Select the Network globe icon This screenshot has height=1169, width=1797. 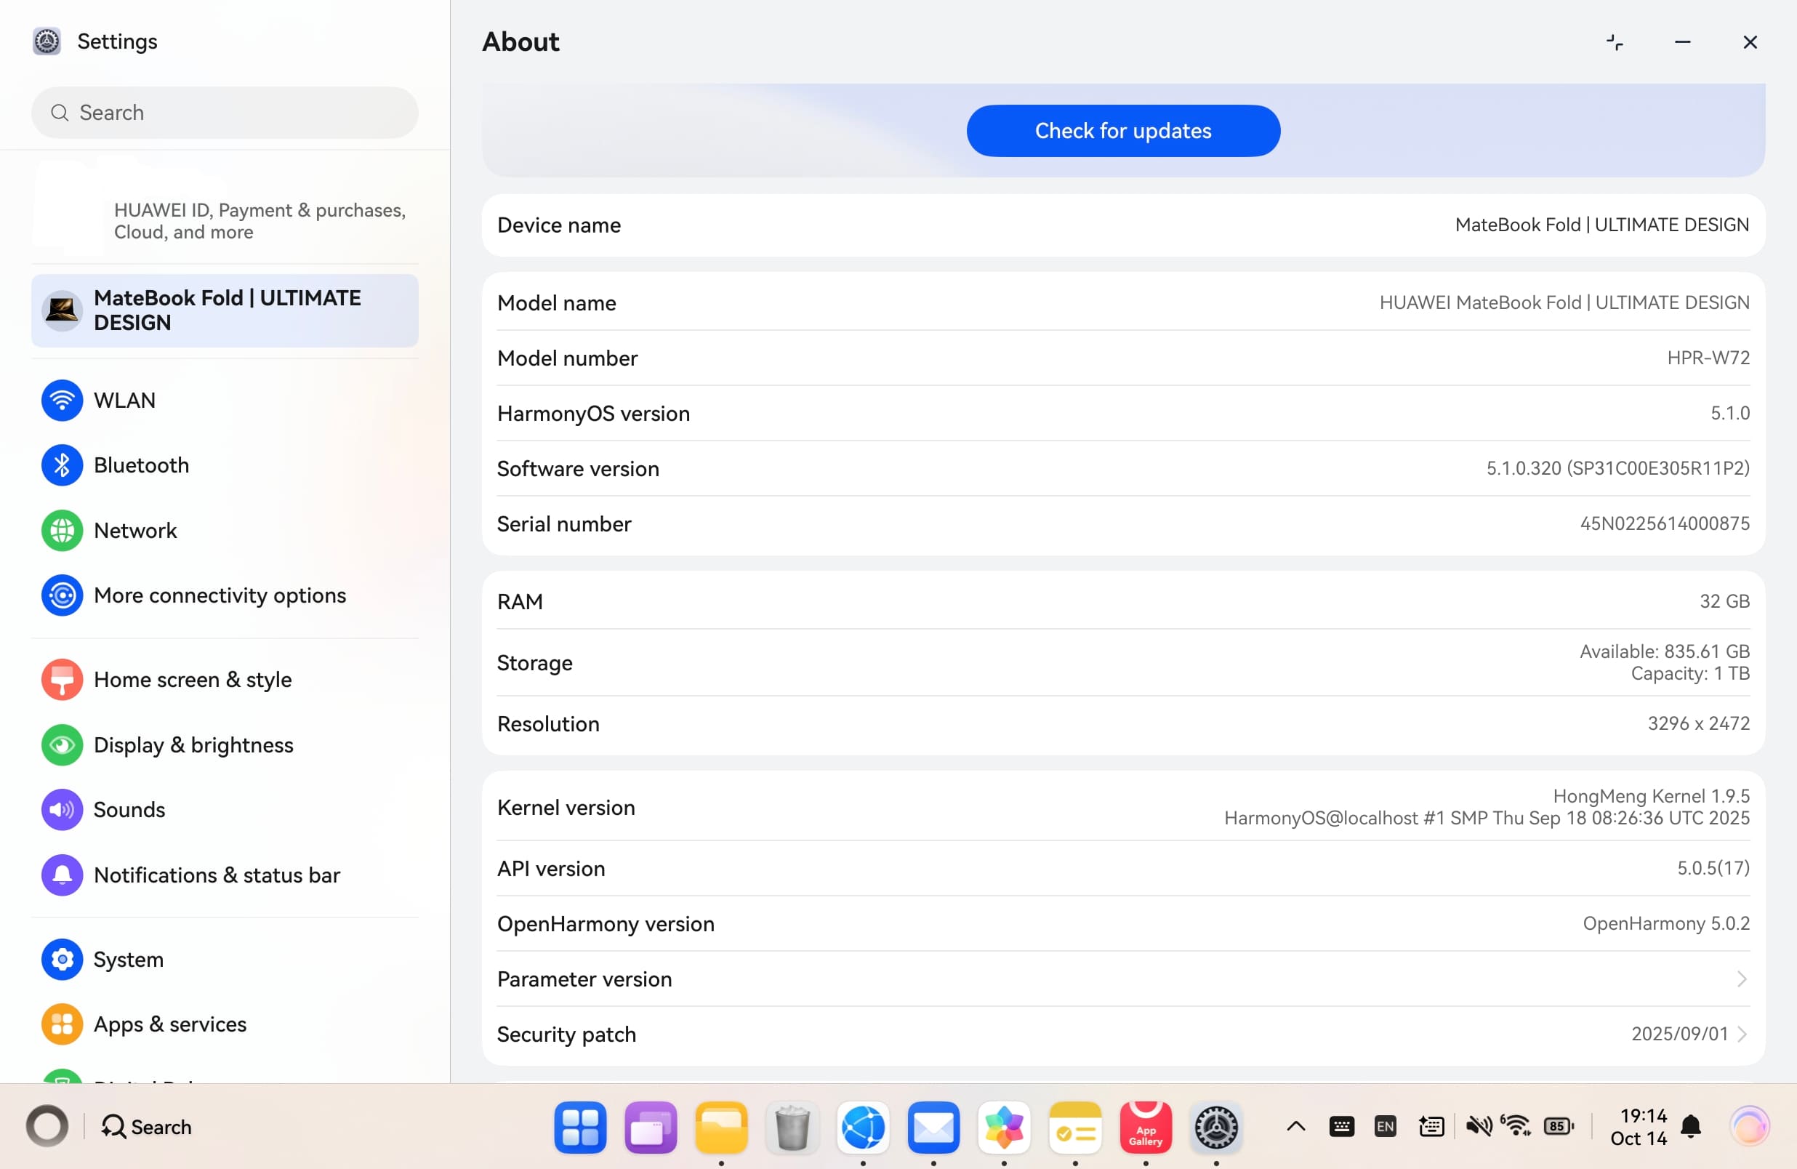62,530
